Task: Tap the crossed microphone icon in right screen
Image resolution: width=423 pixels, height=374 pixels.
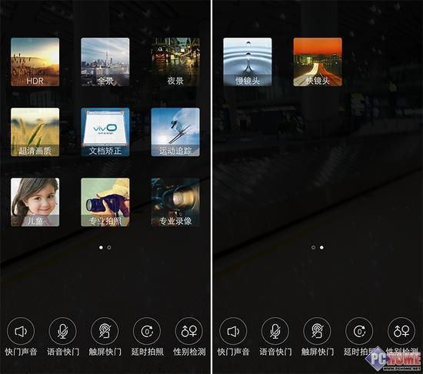Action: [275, 332]
